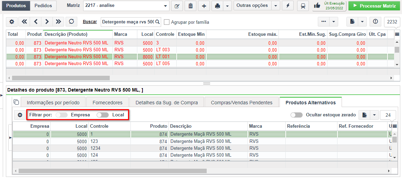
Task: Click the edit matrix pencil icon
Action: 177,6
